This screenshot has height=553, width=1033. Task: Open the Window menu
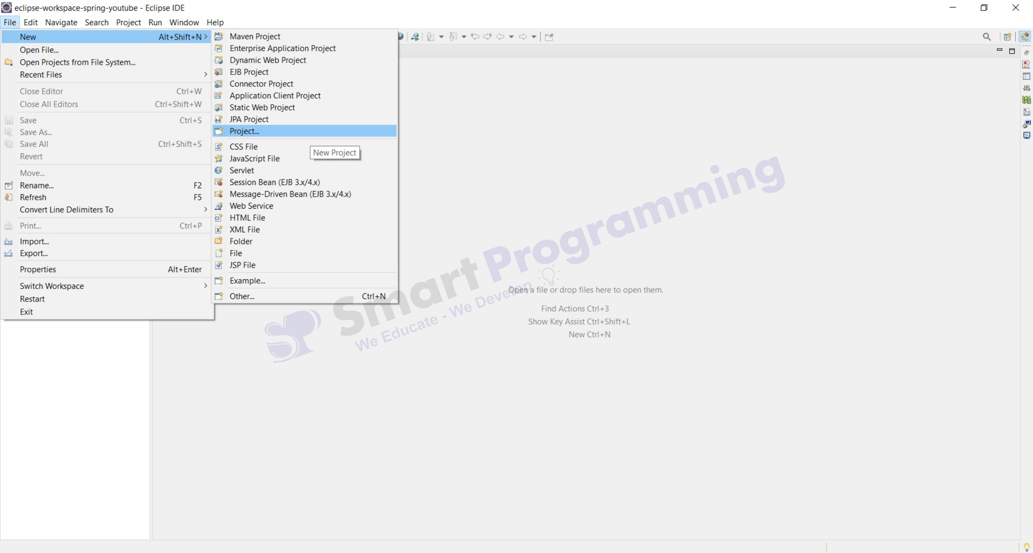click(x=184, y=23)
